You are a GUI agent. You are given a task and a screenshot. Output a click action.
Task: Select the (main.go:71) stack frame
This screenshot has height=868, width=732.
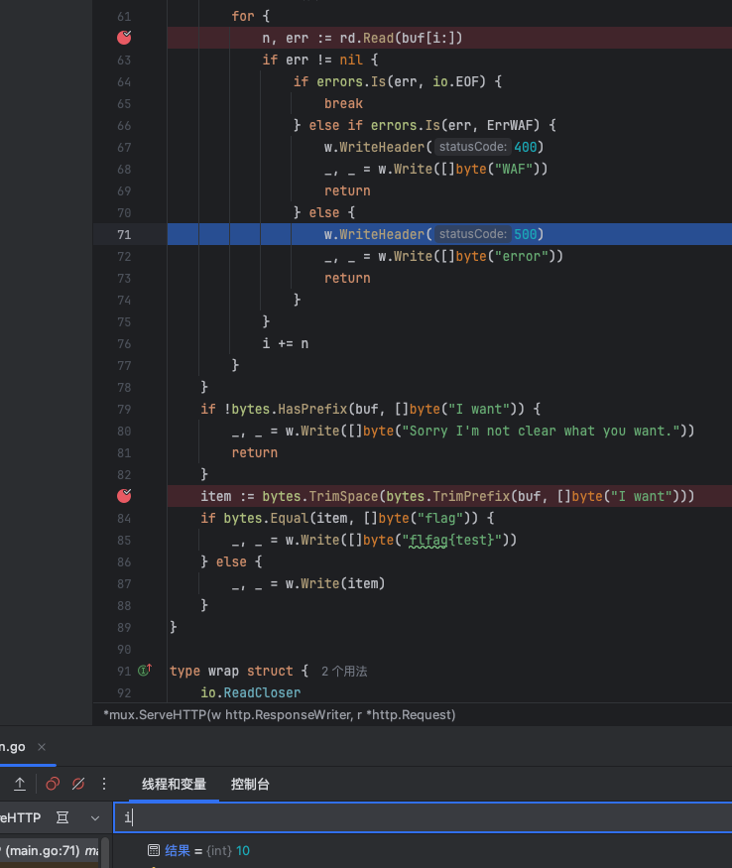point(50,850)
